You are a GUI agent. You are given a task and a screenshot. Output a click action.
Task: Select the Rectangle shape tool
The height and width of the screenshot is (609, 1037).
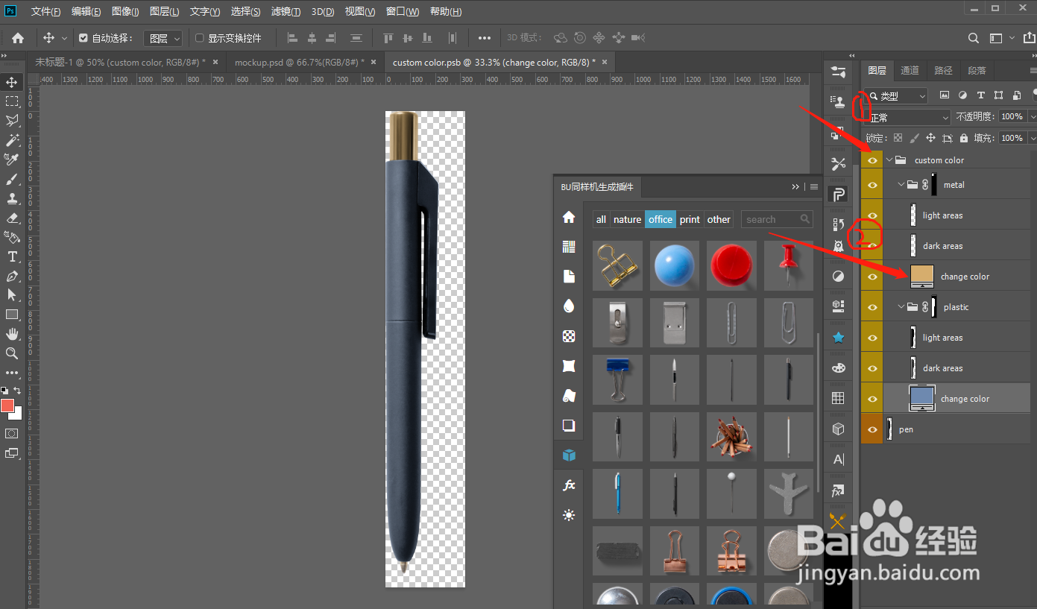12,315
